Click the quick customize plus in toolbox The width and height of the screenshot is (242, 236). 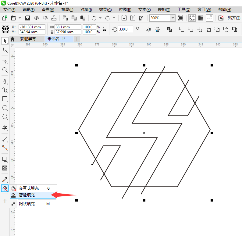[x=5, y=201]
